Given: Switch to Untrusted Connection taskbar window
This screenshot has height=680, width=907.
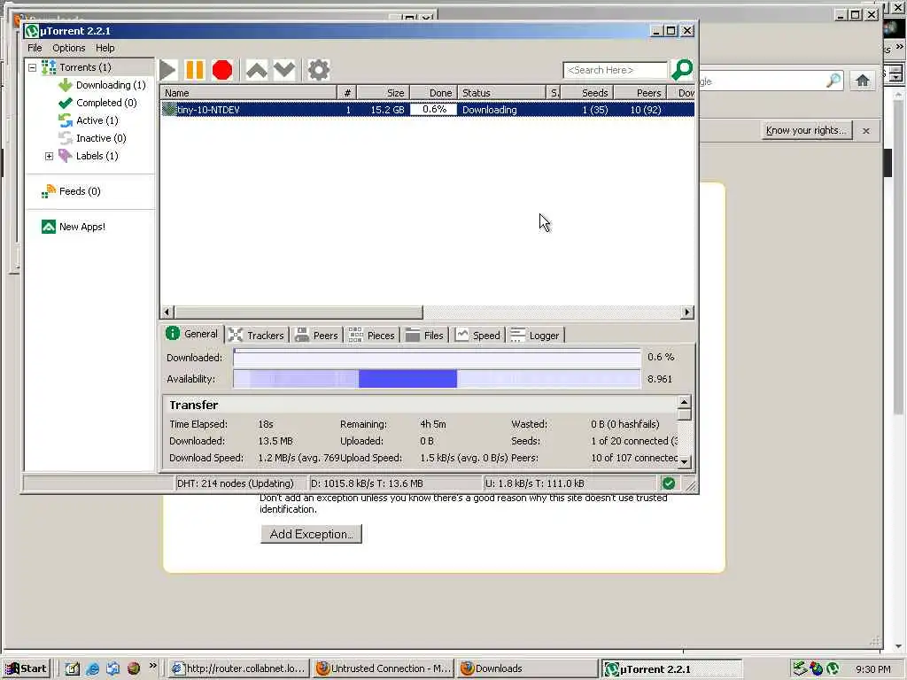Looking at the screenshot, I should point(384,668).
